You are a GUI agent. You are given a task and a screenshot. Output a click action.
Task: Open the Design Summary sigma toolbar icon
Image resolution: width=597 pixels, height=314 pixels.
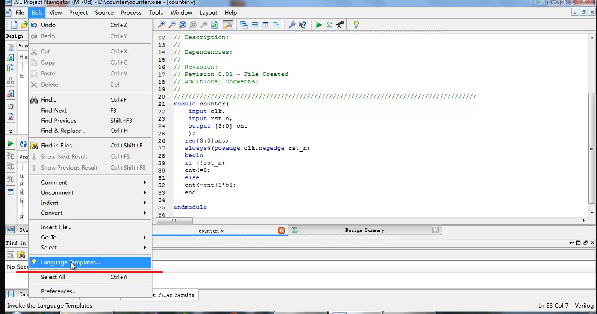(x=329, y=25)
